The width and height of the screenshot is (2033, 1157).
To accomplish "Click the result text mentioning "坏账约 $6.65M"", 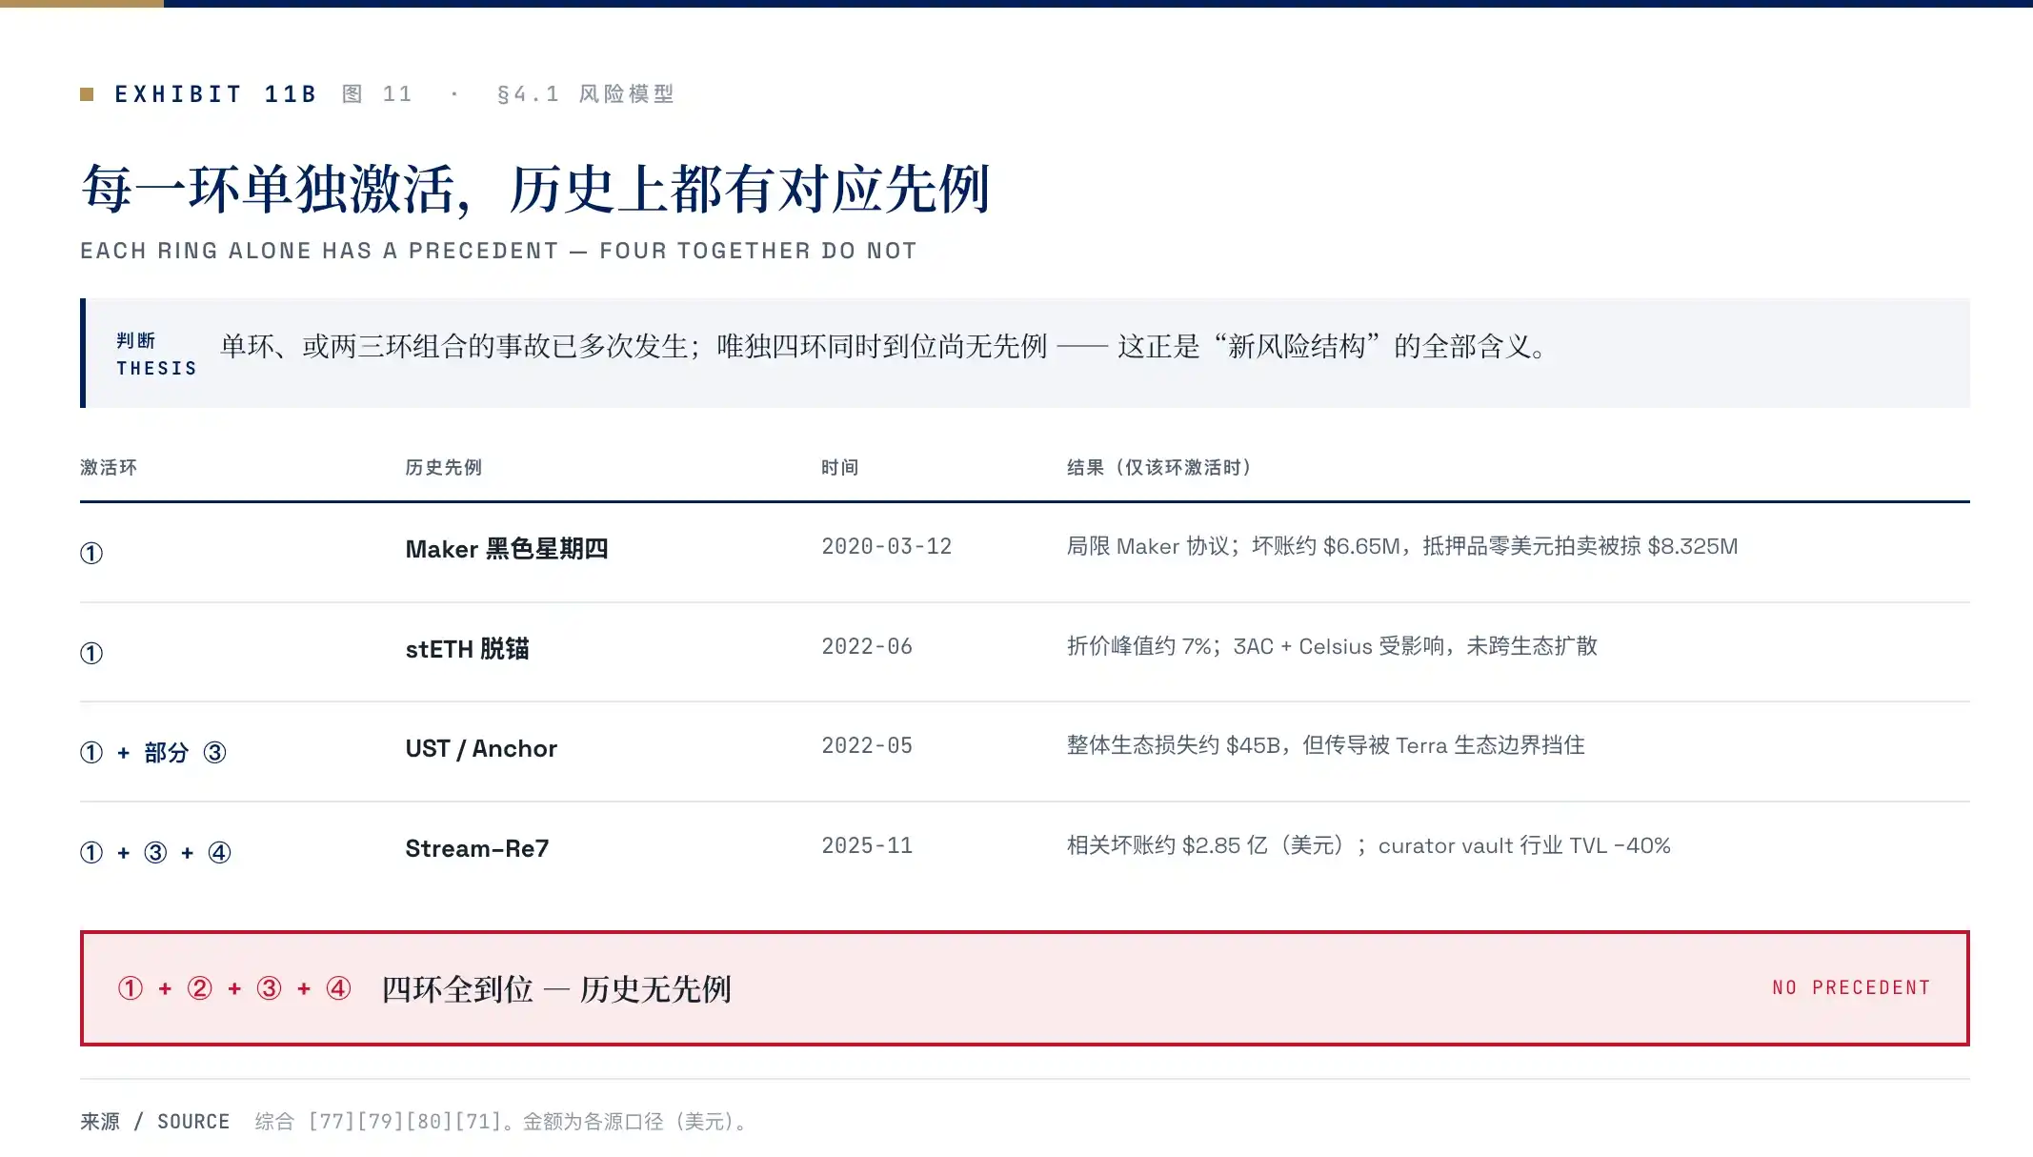I will coord(1402,546).
